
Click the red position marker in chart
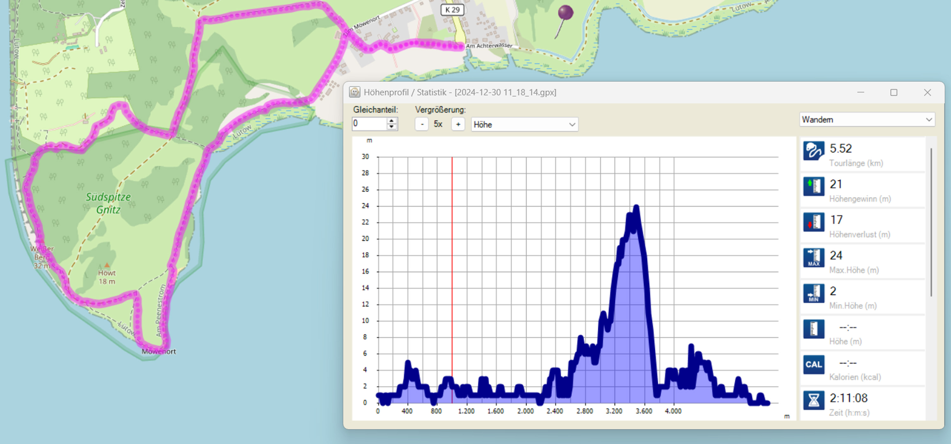(452, 280)
